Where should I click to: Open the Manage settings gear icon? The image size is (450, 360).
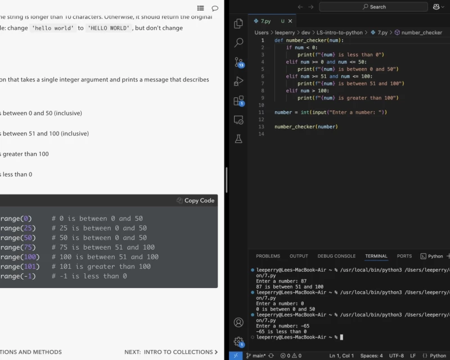(x=238, y=341)
